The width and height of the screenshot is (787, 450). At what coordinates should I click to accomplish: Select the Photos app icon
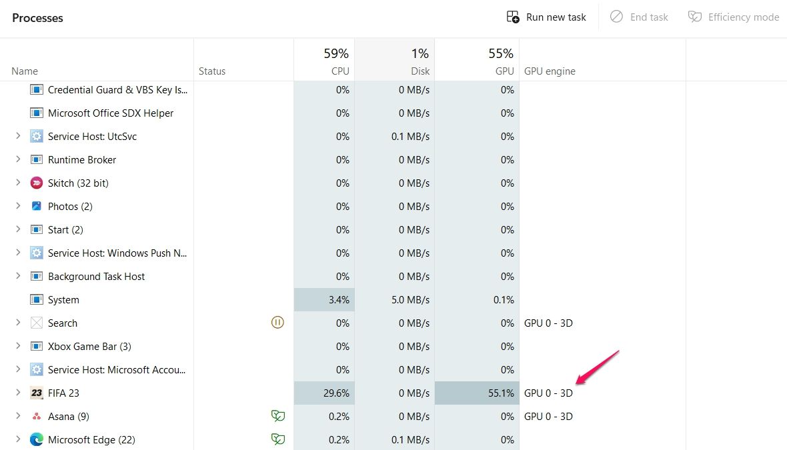click(x=37, y=206)
